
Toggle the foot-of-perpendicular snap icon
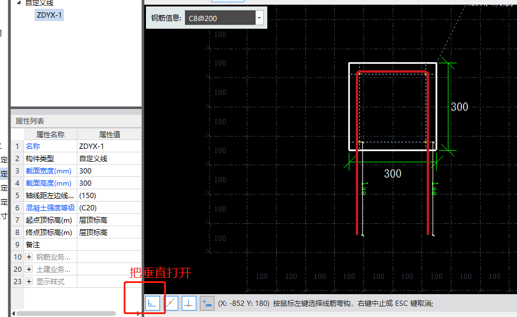tap(189, 303)
